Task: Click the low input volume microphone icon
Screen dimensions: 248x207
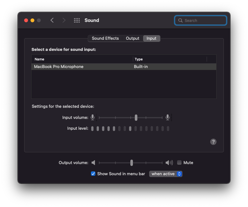Action: pyautogui.click(x=93, y=117)
